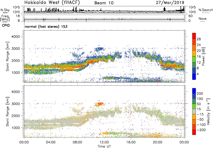Click the "28" label on Power scale

click(x=199, y=39)
